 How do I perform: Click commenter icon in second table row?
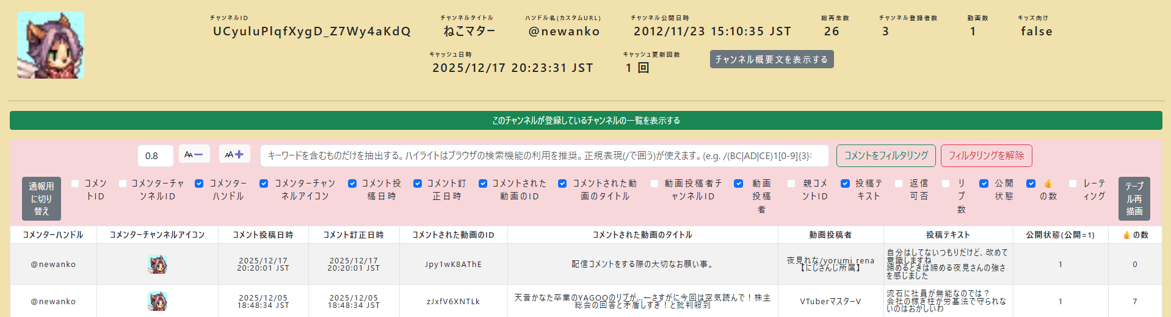(158, 301)
